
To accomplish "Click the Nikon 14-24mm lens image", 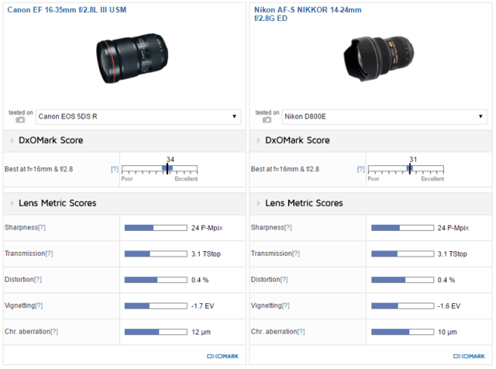I will (379, 59).
